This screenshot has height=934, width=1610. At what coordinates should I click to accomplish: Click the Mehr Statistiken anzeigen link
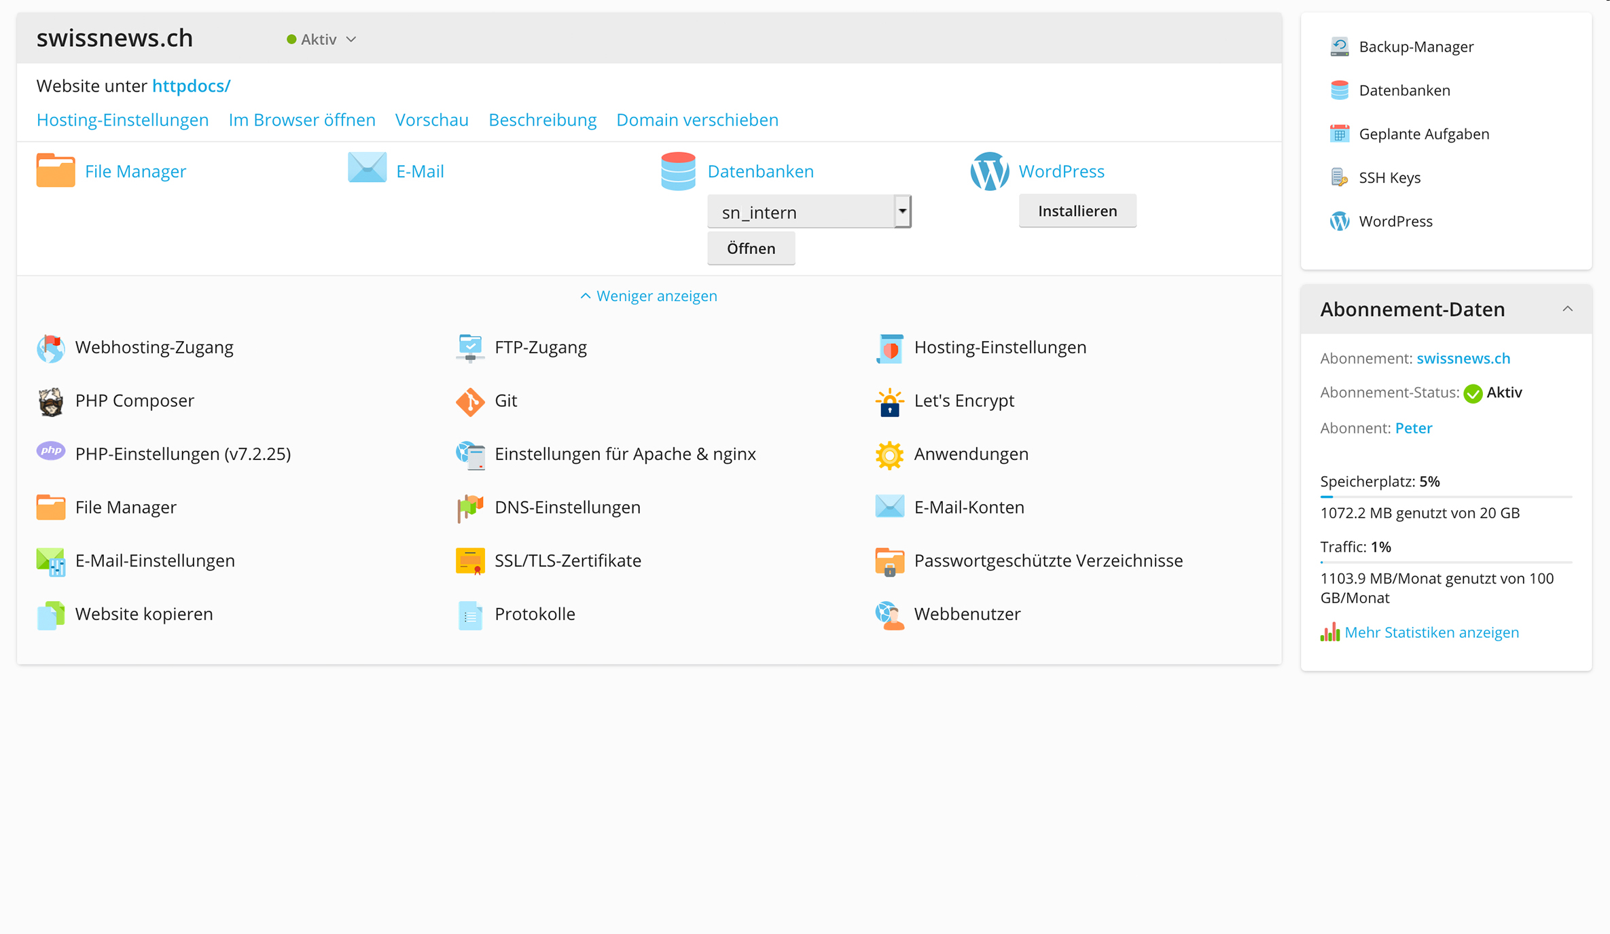coord(1431,632)
